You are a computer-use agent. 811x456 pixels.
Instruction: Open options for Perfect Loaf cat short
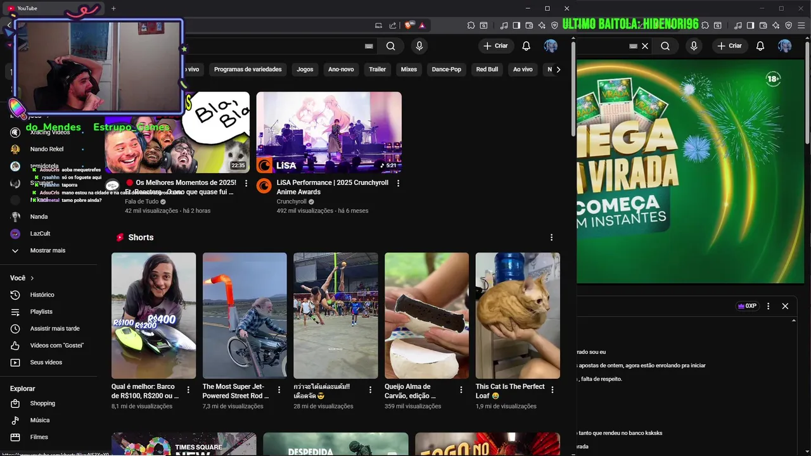[x=552, y=390]
